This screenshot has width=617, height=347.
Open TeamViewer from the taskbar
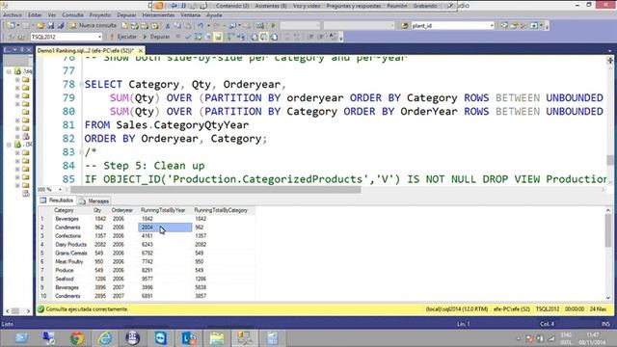(161, 338)
